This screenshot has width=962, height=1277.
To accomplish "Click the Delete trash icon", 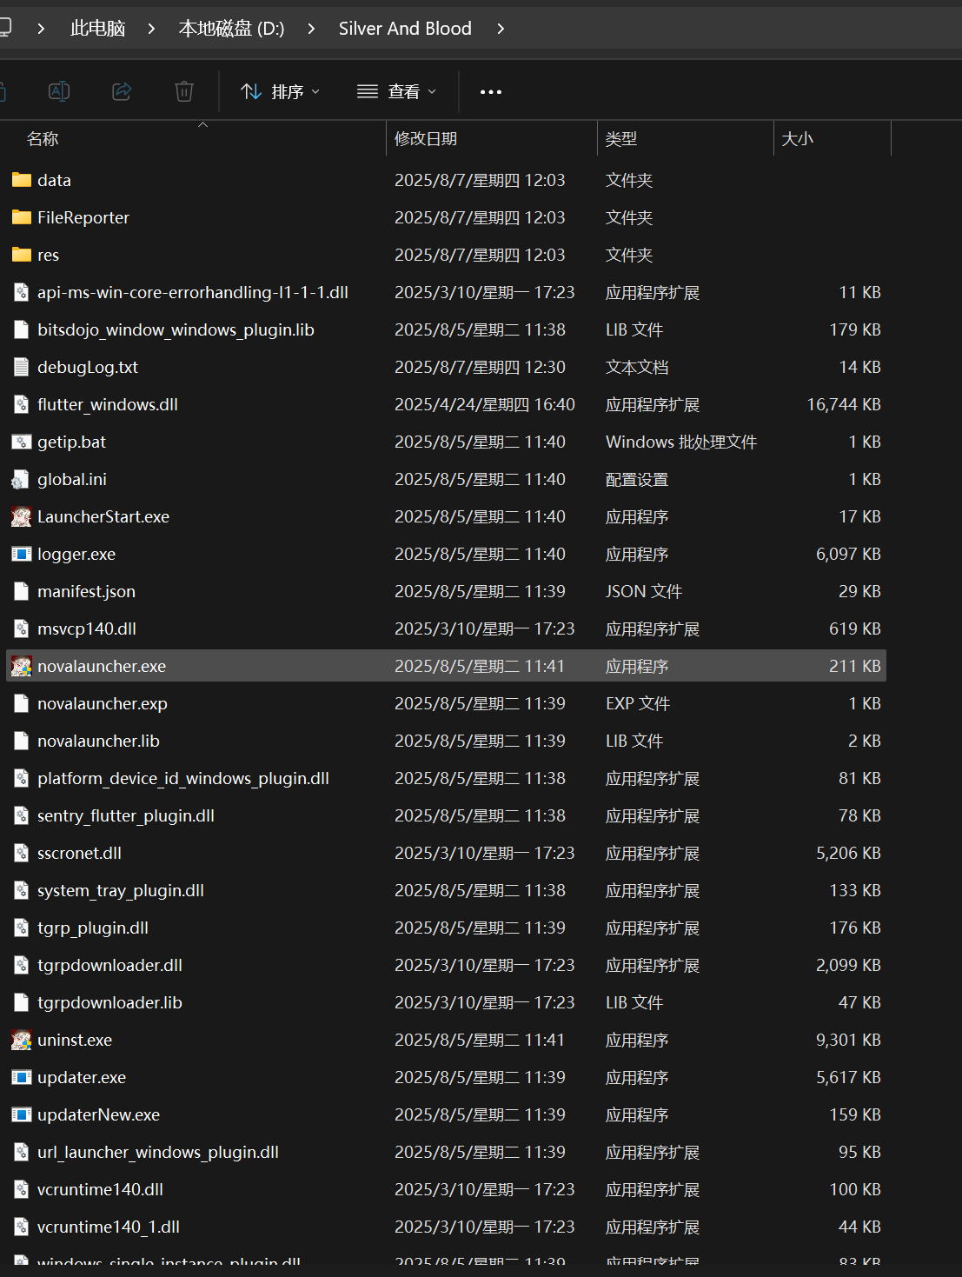I will pos(184,91).
